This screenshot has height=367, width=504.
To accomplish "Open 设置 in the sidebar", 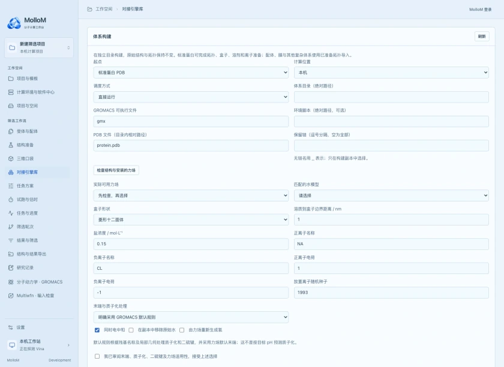I will click(x=38, y=327).
